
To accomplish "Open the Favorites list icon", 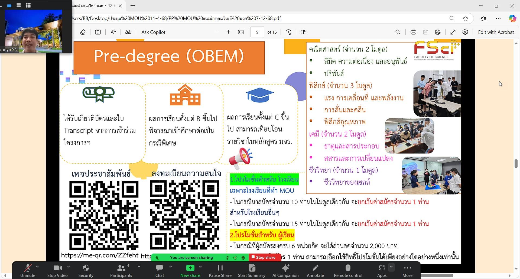I will [x=483, y=18].
